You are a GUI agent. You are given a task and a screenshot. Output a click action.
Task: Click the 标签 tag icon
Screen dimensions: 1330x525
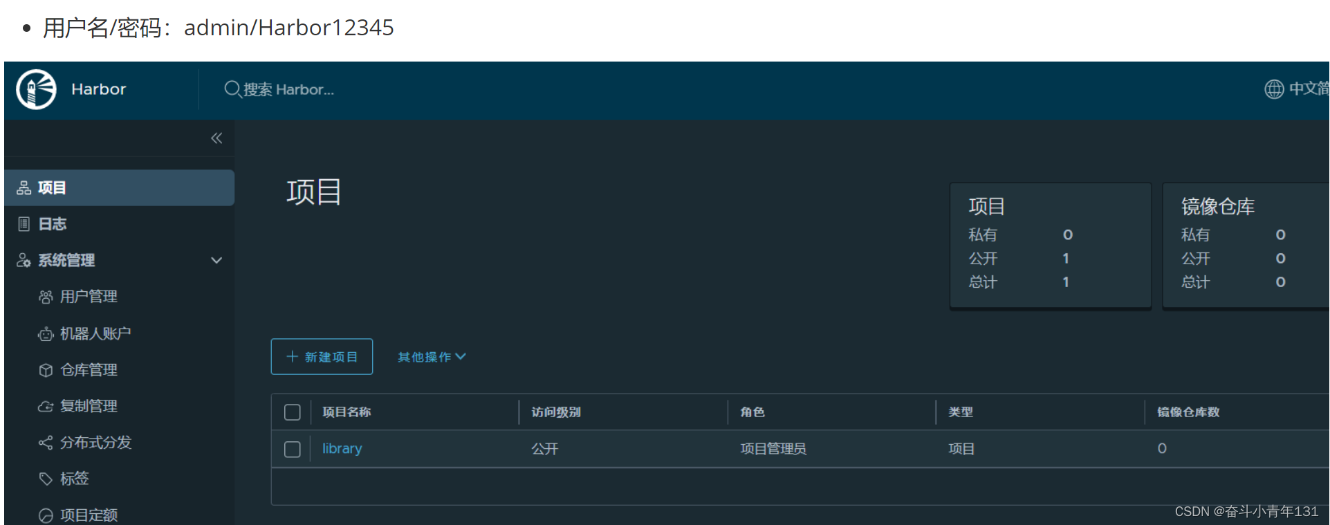click(x=46, y=479)
